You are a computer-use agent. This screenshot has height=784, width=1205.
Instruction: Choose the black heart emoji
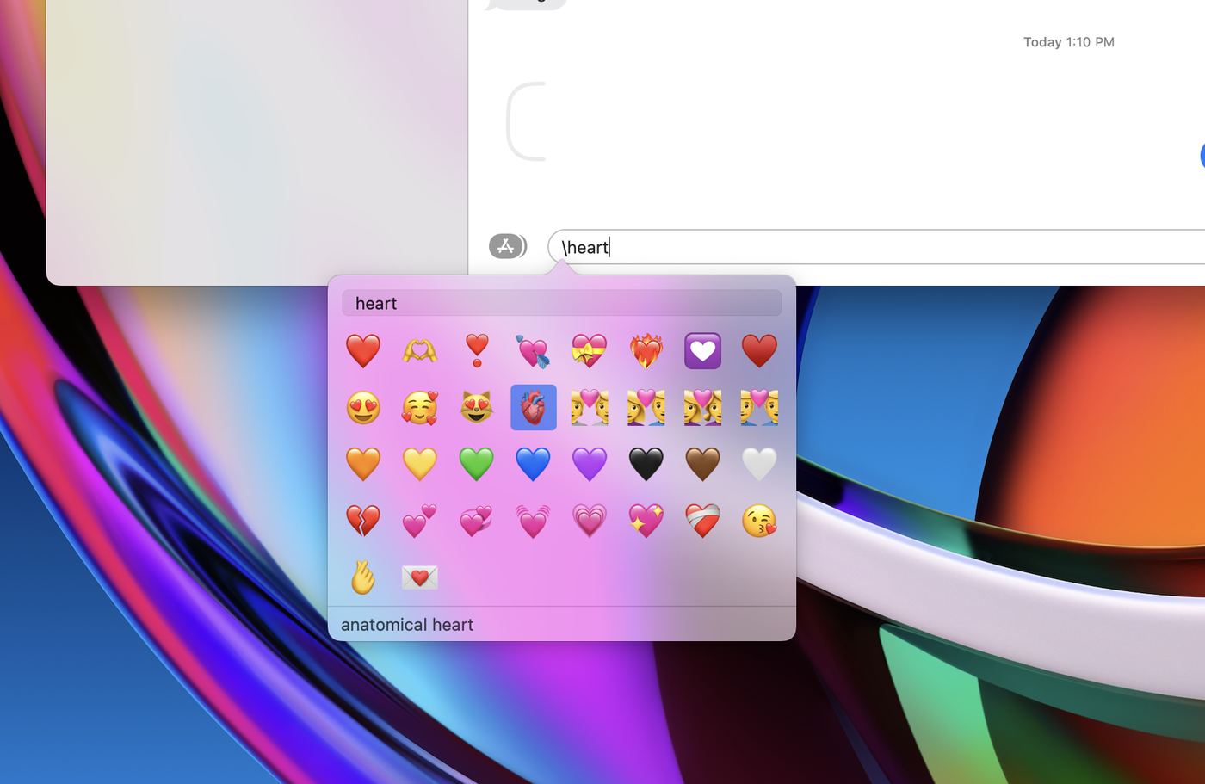[x=646, y=464]
